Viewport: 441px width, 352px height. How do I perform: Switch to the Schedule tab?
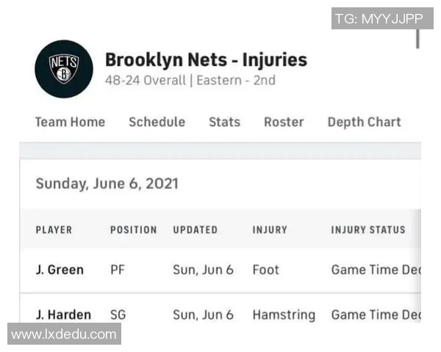[x=157, y=122]
